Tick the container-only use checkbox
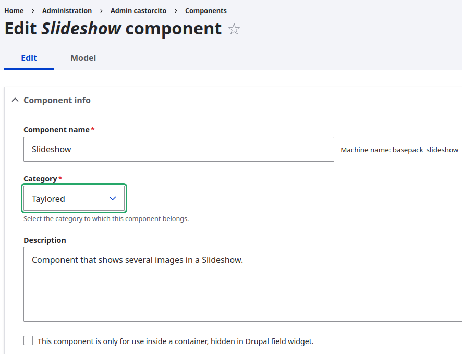The height and width of the screenshot is (354, 462). click(28, 341)
